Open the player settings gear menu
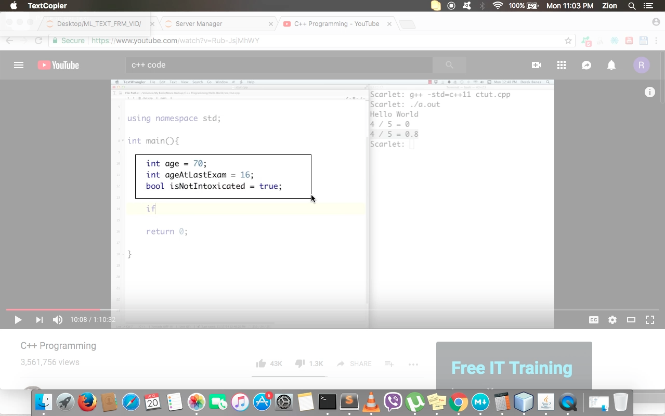665x416 pixels. (612, 320)
